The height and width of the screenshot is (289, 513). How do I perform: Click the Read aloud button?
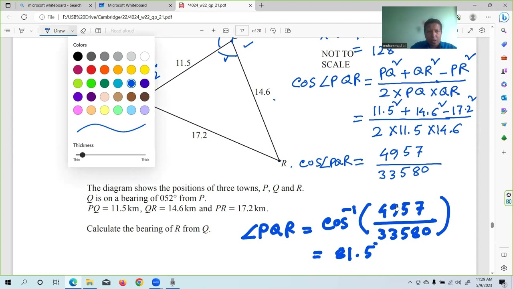tap(123, 31)
